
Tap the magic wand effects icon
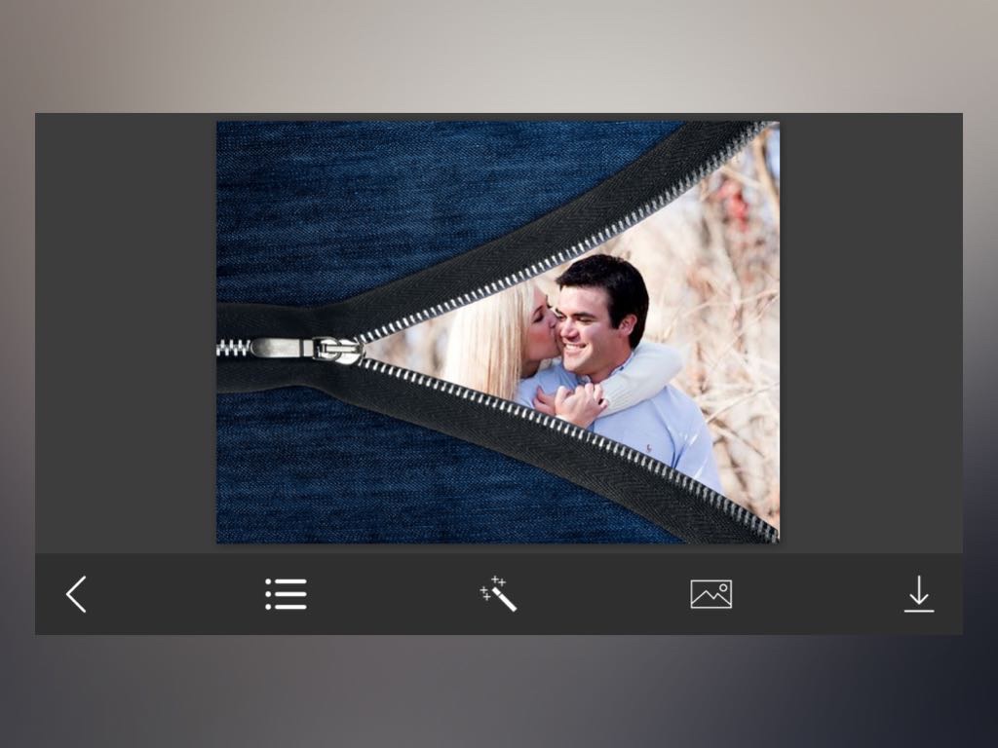coord(498,594)
